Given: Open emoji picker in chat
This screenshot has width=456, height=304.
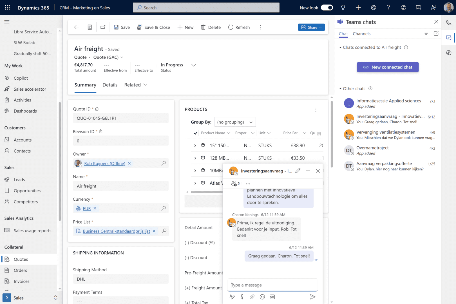Looking at the screenshot, I should click(x=262, y=297).
